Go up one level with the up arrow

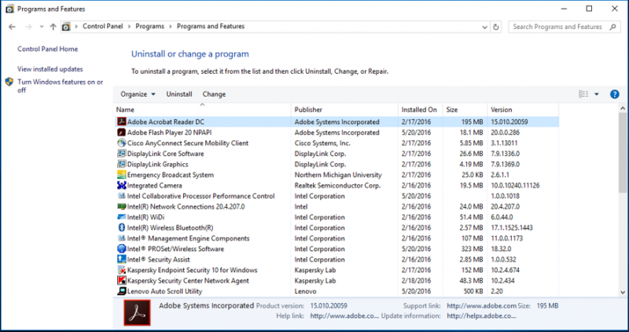click(x=53, y=27)
